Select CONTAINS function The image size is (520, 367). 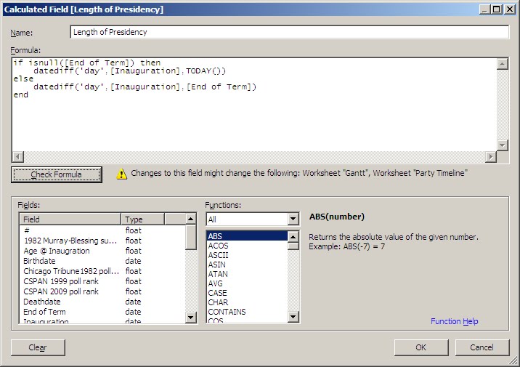(247, 312)
